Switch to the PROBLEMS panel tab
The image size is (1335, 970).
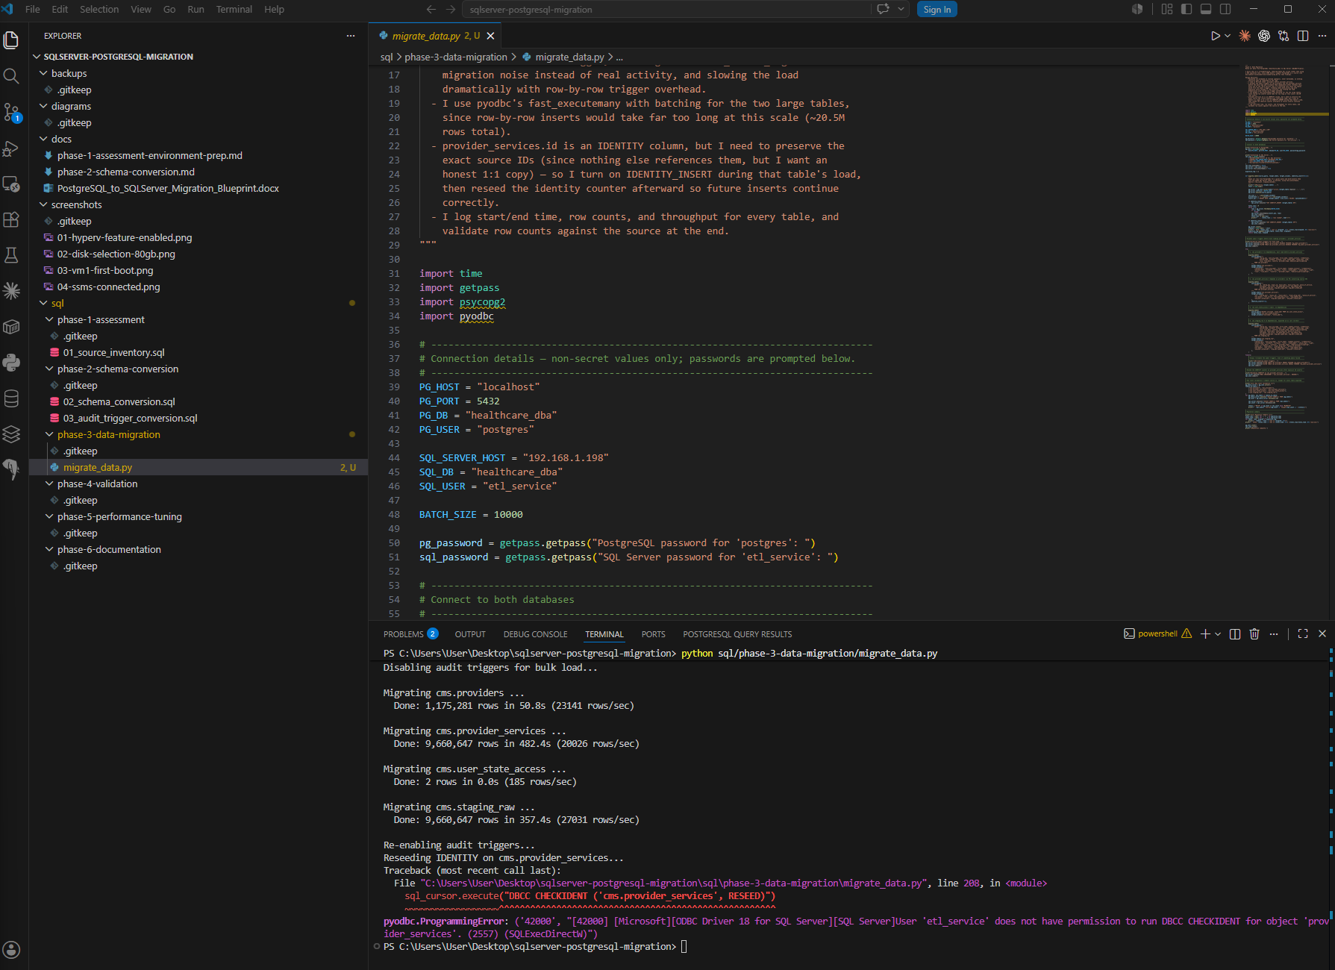(410, 634)
